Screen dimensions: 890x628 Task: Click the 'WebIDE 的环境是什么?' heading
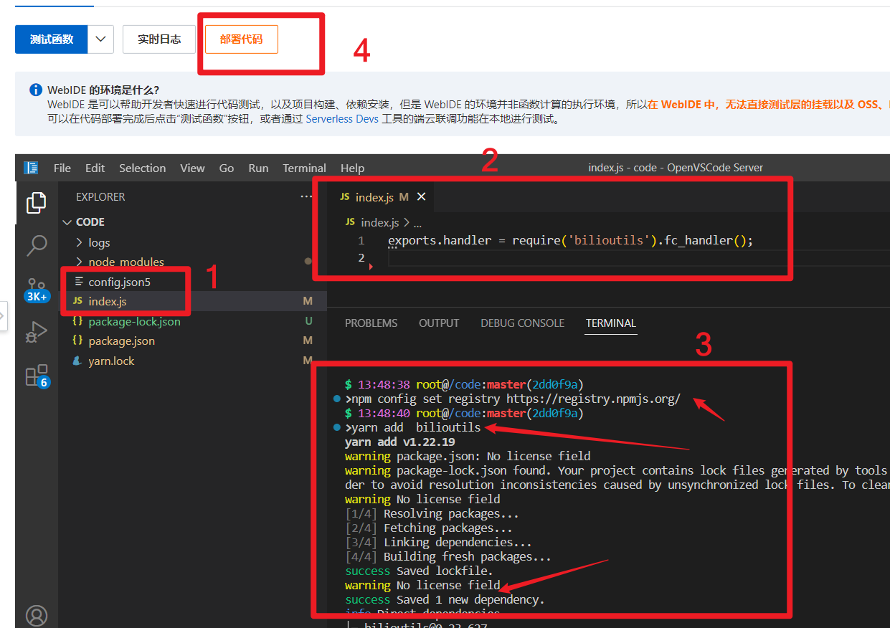[x=103, y=90]
